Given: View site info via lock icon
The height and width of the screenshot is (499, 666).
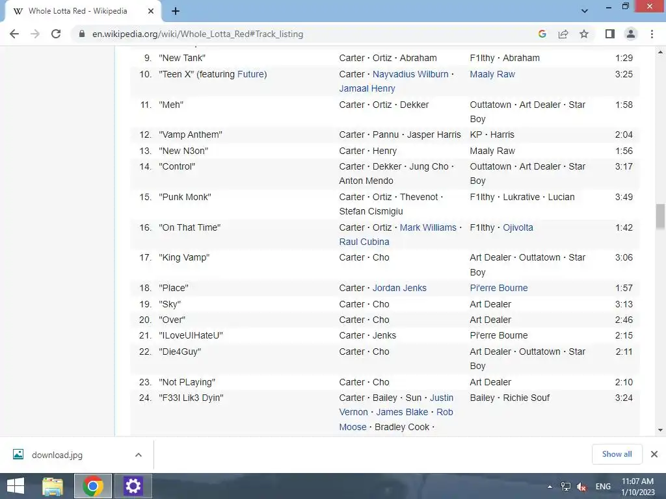Looking at the screenshot, I should [82, 34].
